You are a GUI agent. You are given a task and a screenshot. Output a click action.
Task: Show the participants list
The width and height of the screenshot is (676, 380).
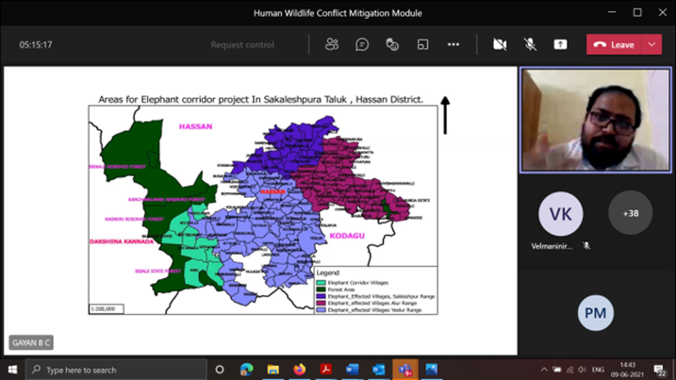pos(332,44)
